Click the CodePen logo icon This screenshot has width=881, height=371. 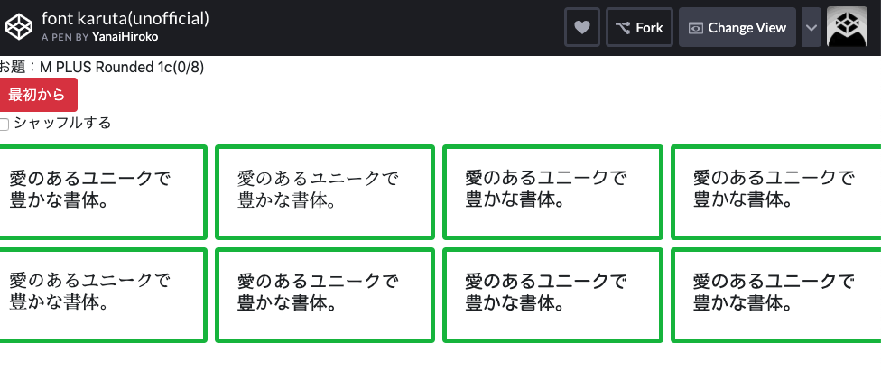point(18,27)
